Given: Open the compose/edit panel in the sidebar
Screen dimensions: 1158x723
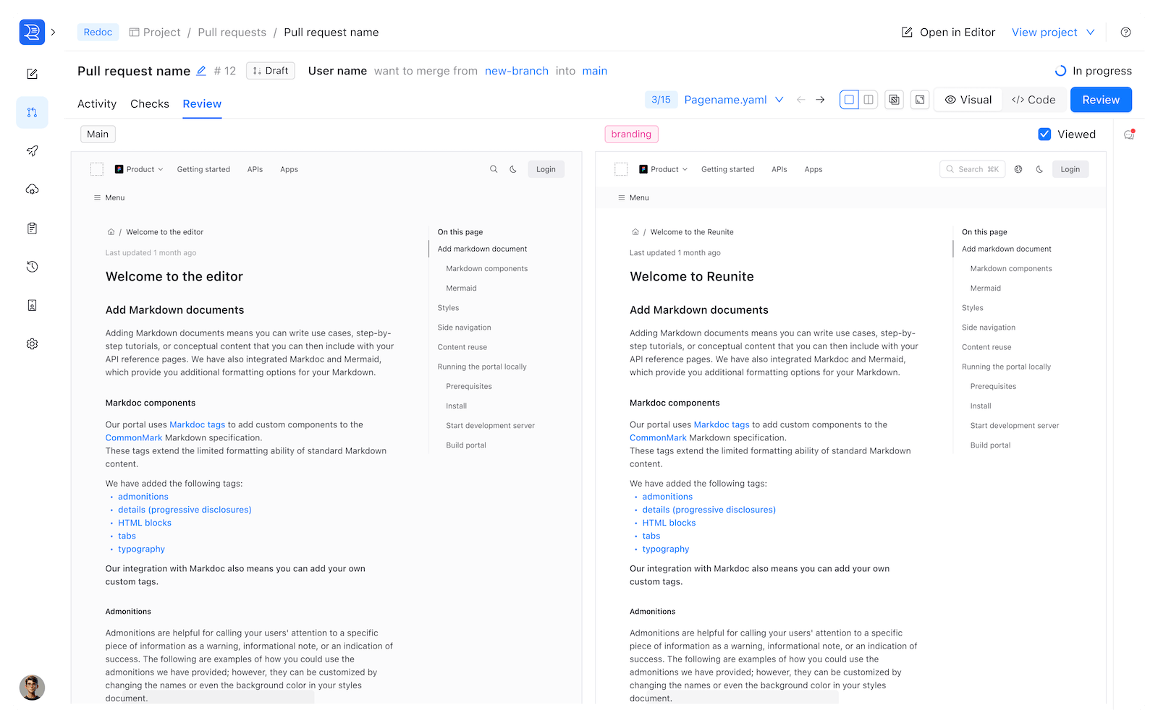Looking at the screenshot, I should pos(32,74).
